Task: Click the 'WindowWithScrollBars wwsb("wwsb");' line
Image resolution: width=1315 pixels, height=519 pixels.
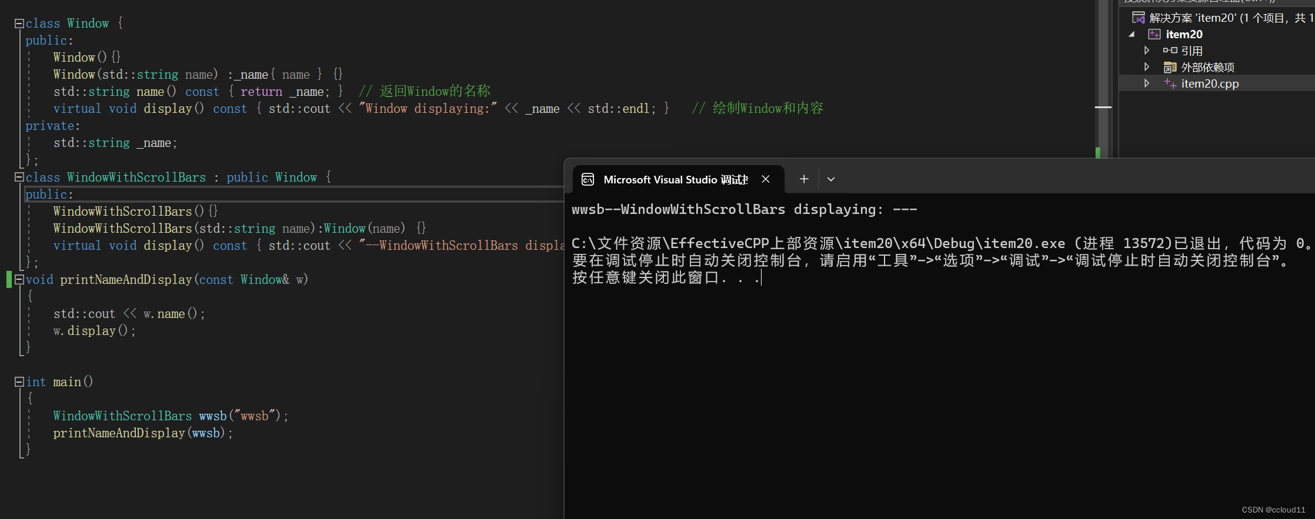Action: click(x=171, y=416)
